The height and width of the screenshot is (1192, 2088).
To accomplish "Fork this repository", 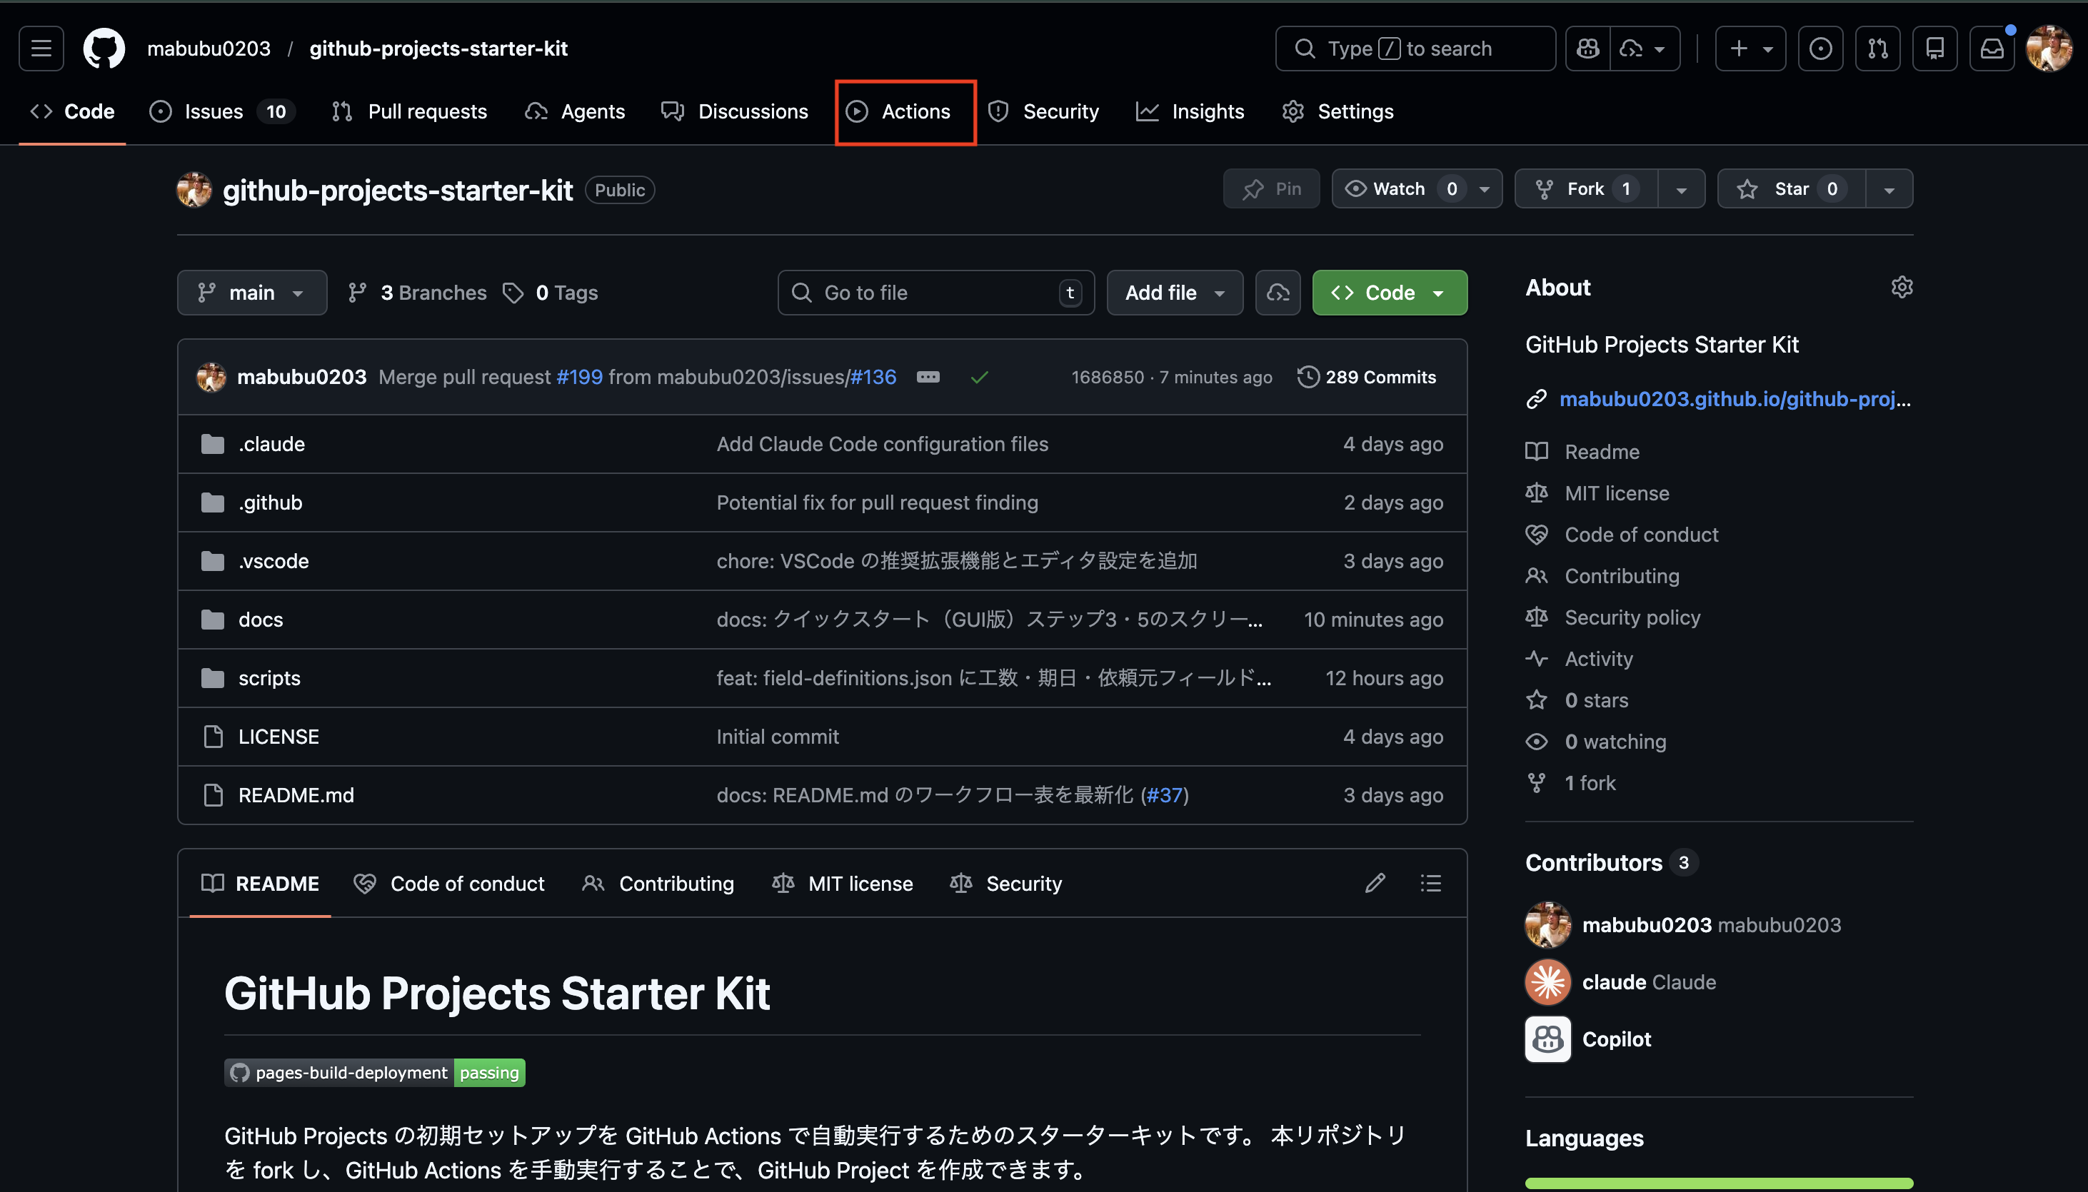I will pyautogui.click(x=1586, y=189).
